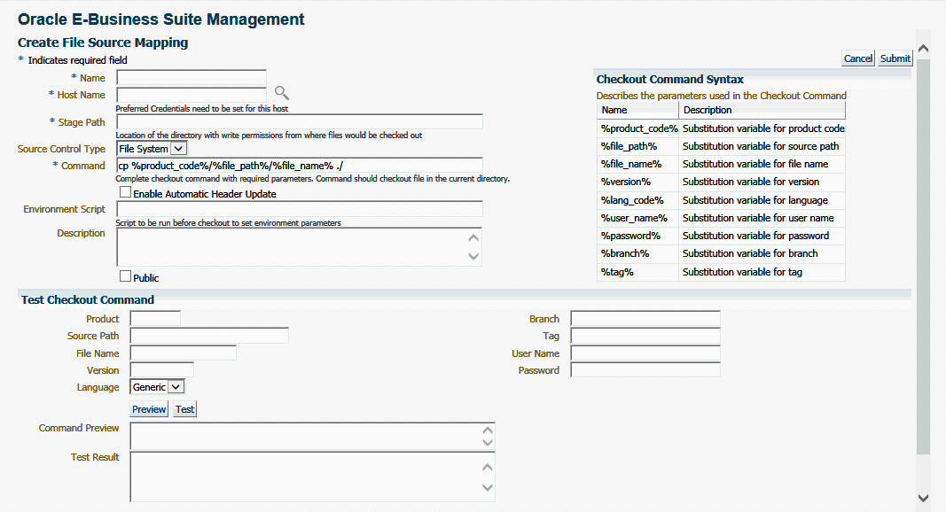Click Test Result scroll-up arrow
Viewport: 946px width, 512px height.
tap(488, 468)
